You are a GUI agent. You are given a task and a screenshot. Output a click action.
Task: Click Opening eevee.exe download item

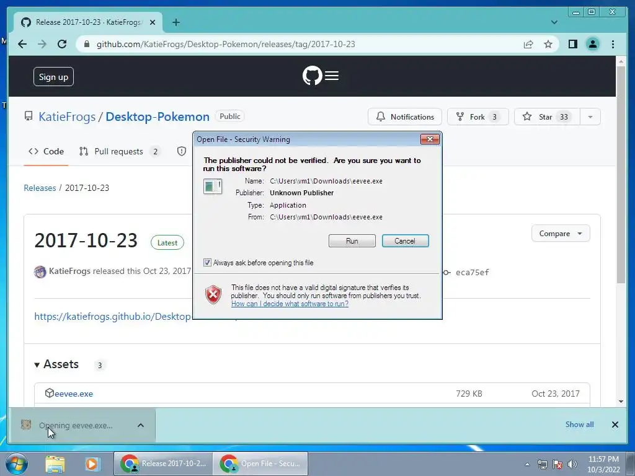76,425
